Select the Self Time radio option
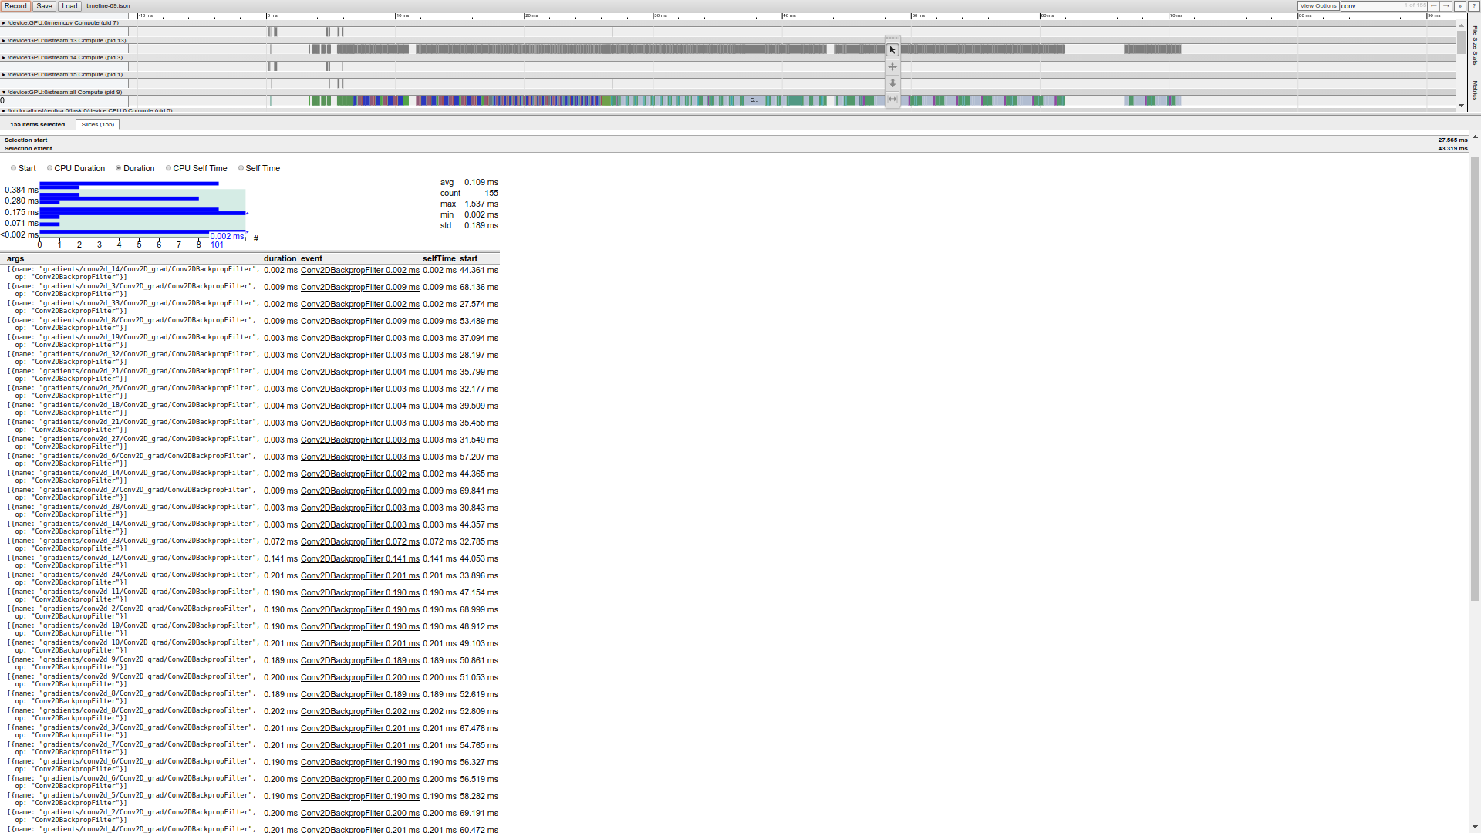This screenshot has height=833, width=1481. (x=241, y=168)
